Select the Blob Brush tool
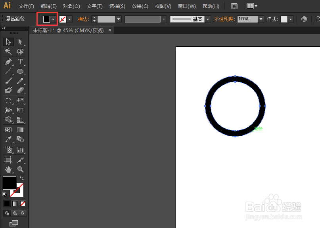320x228 pixels. pos(8,90)
